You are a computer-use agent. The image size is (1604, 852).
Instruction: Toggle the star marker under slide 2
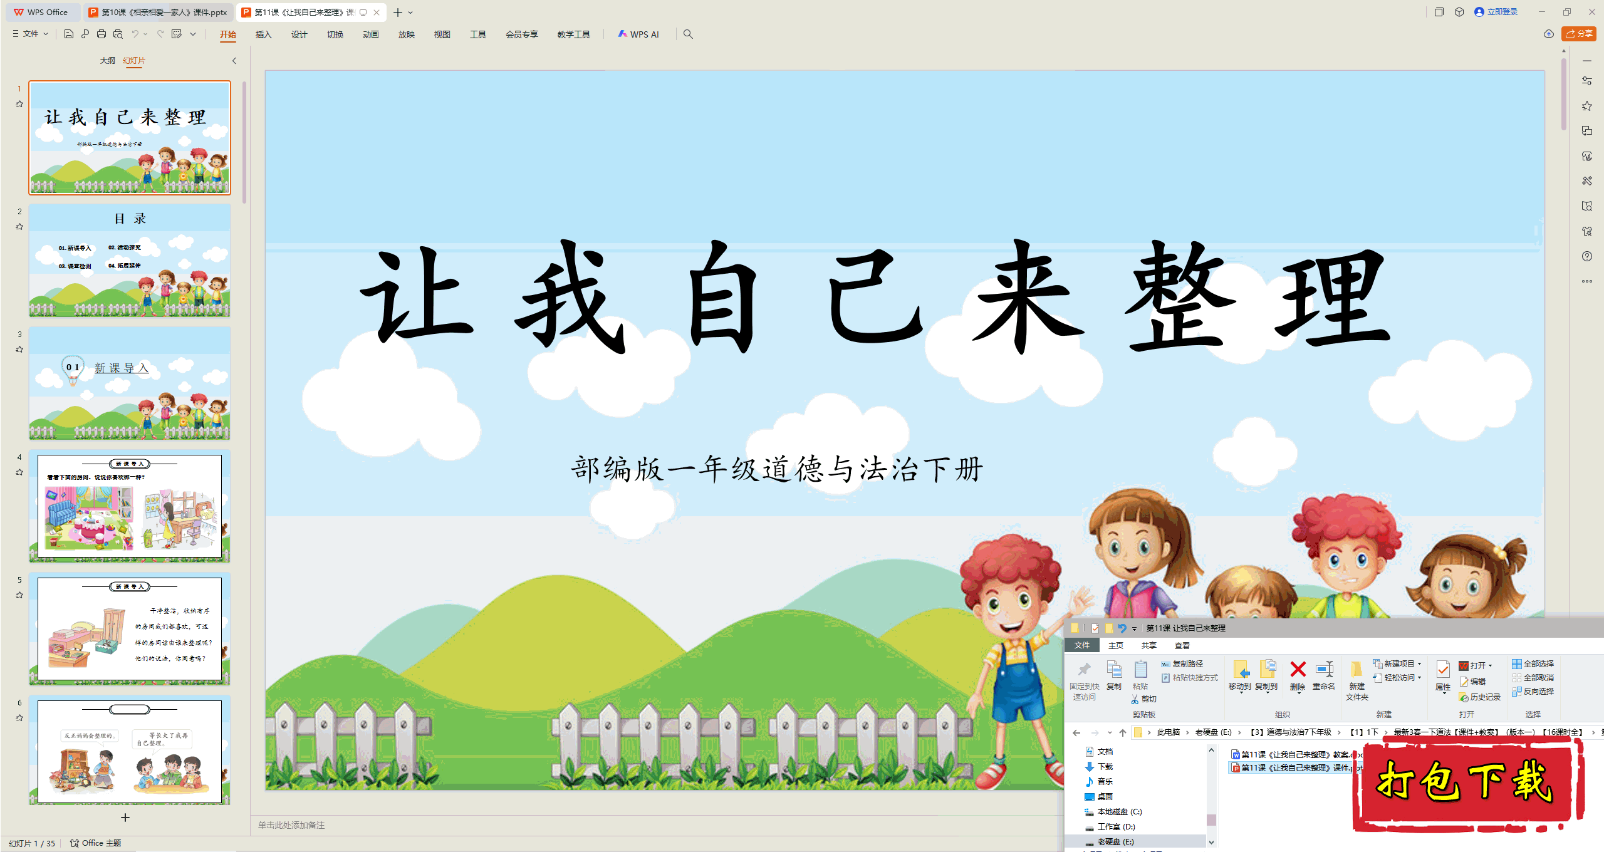pos(19,227)
